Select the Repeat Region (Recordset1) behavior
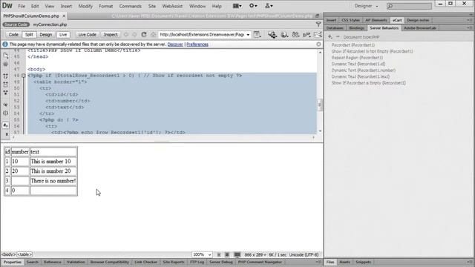This screenshot has height=267, width=475. click(357, 58)
